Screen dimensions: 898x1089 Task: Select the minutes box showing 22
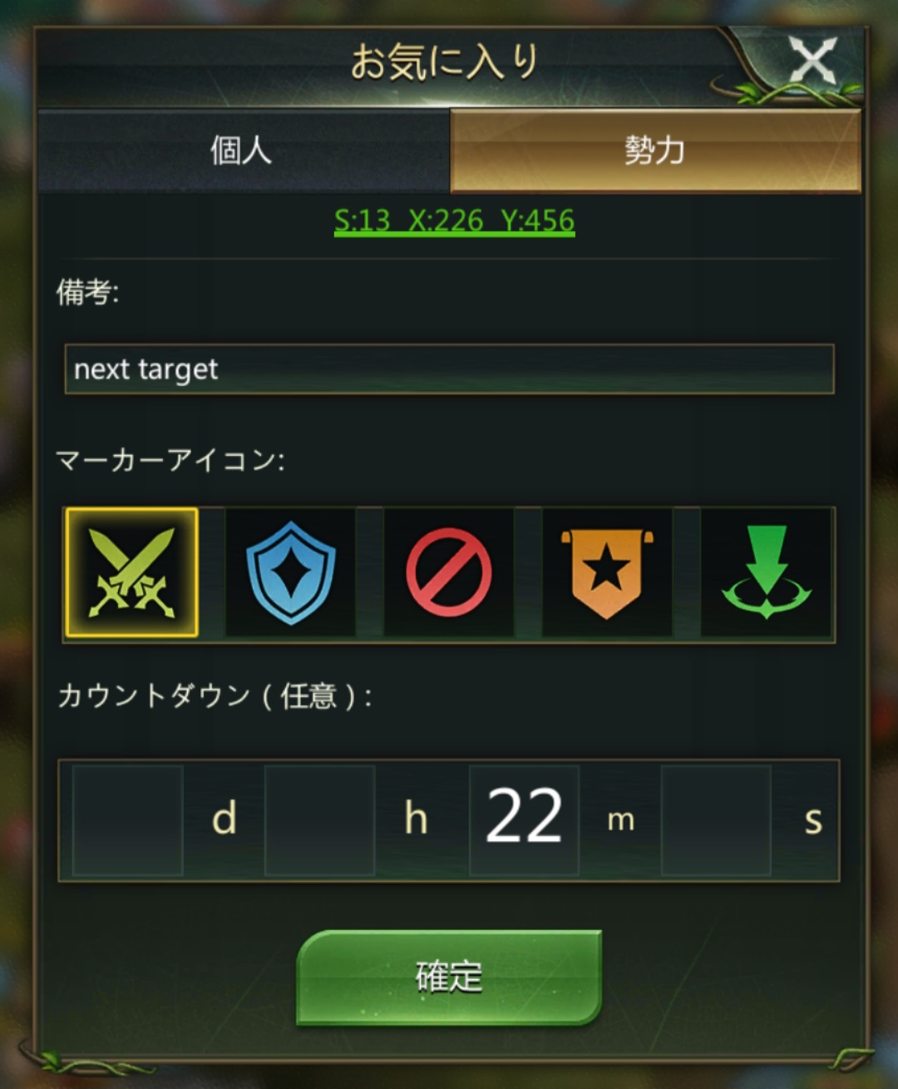pos(524,820)
